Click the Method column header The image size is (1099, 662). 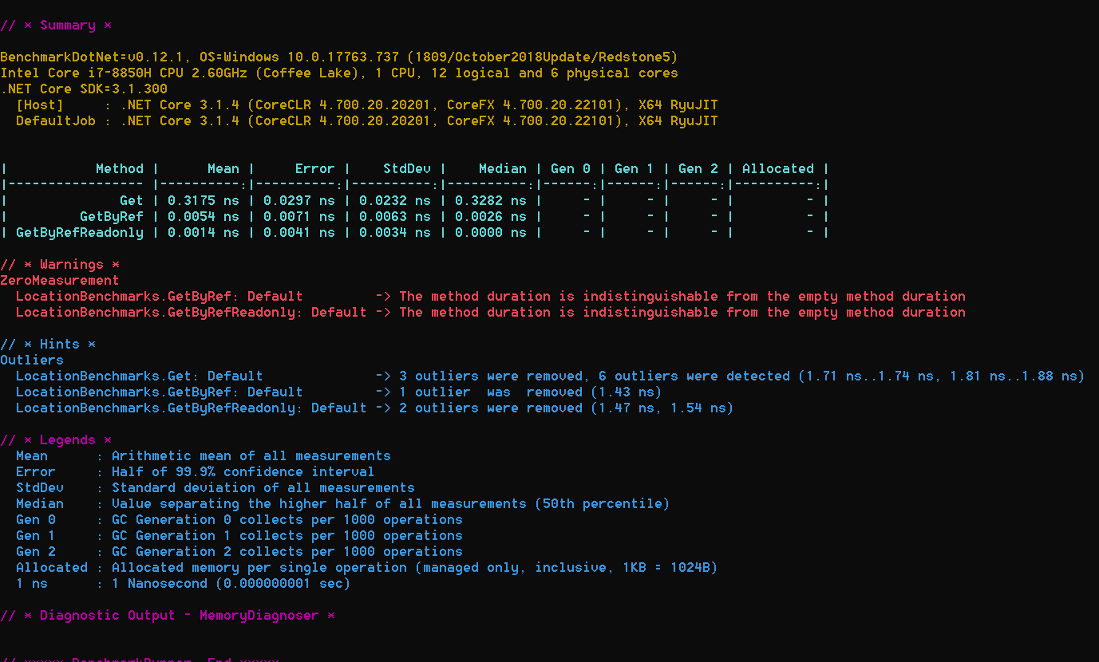click(x=119, y=169)
